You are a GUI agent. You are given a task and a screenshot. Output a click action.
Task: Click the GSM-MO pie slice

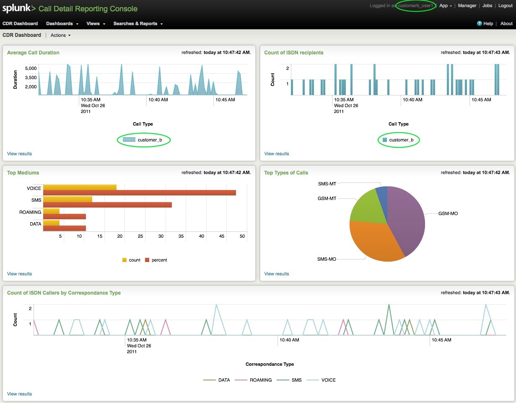(x=407, y=218)
